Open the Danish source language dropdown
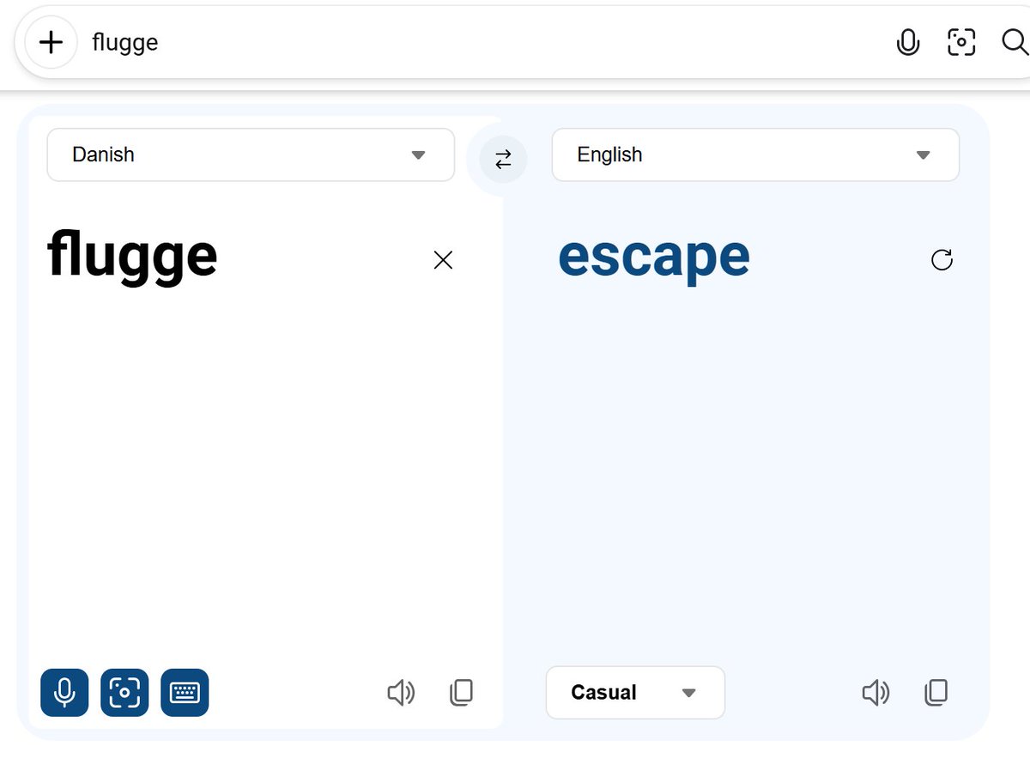Image resolution: width=1030 pixels, height=758 pixels. tap(251, 155)
